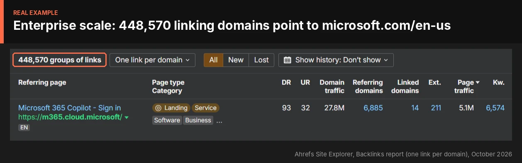Open the Microsoft 365 Copilot - Sign in link

[70, 108]
